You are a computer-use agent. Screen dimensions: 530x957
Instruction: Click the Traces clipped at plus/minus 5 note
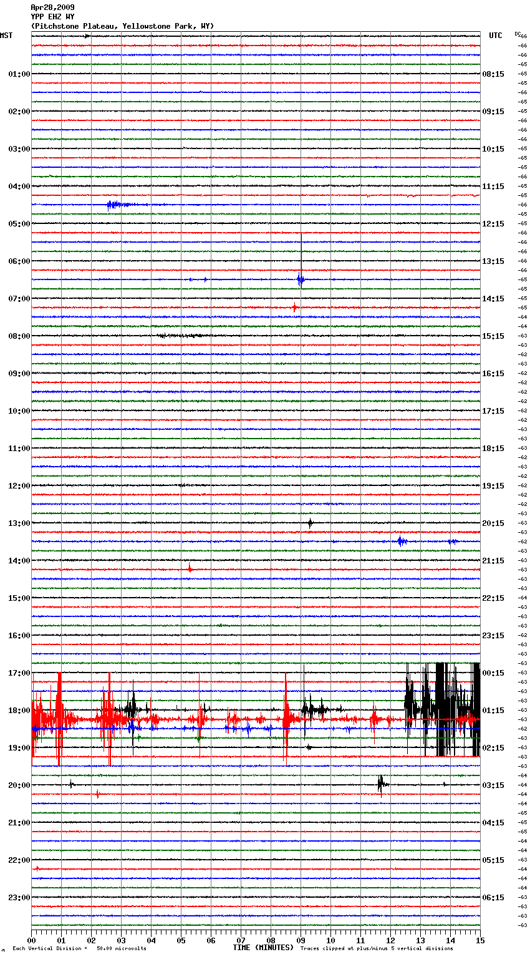point(377,949)
